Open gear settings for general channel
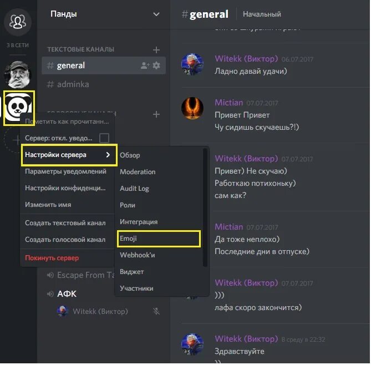The image size is (371, 365). click(x=156, y=65)
